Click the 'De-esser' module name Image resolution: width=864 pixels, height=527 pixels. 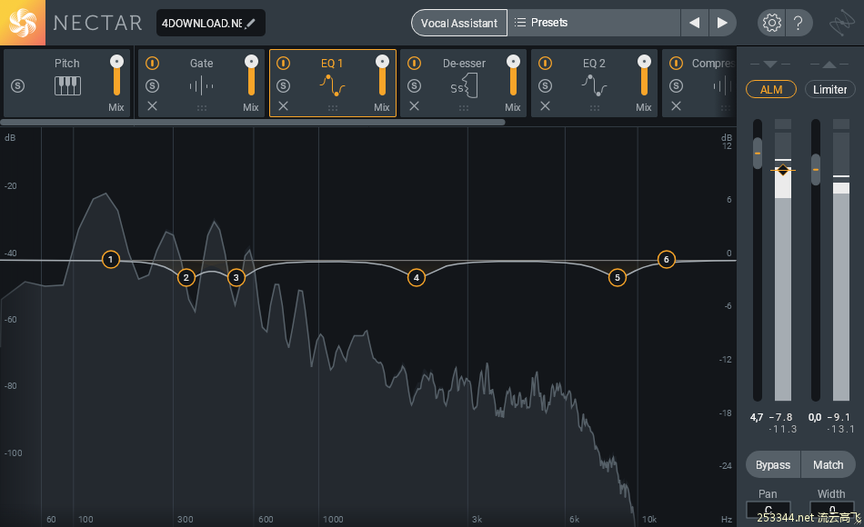pos(464,64)
